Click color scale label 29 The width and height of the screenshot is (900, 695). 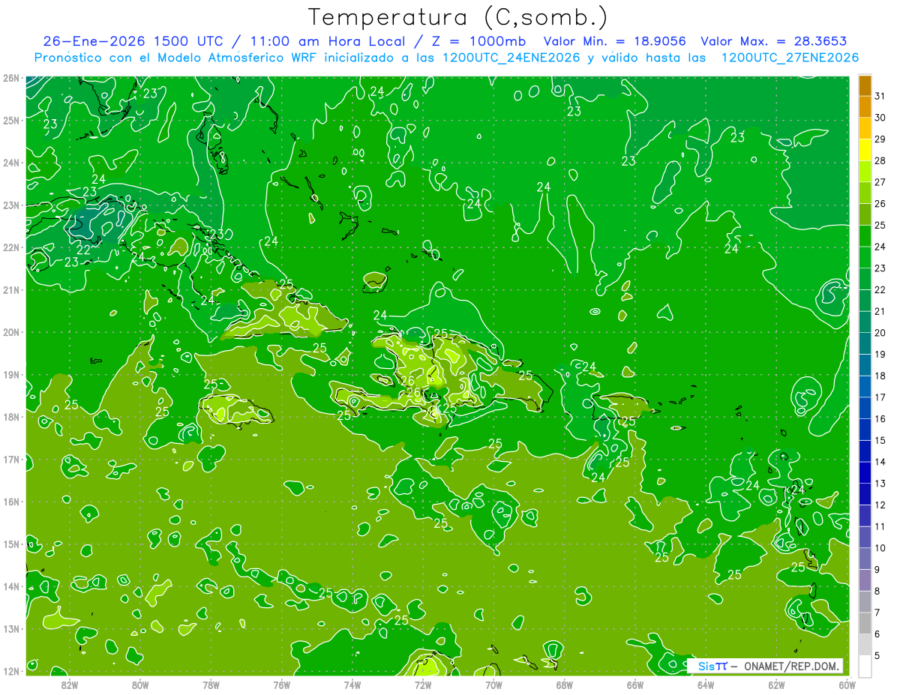[880, 139]
